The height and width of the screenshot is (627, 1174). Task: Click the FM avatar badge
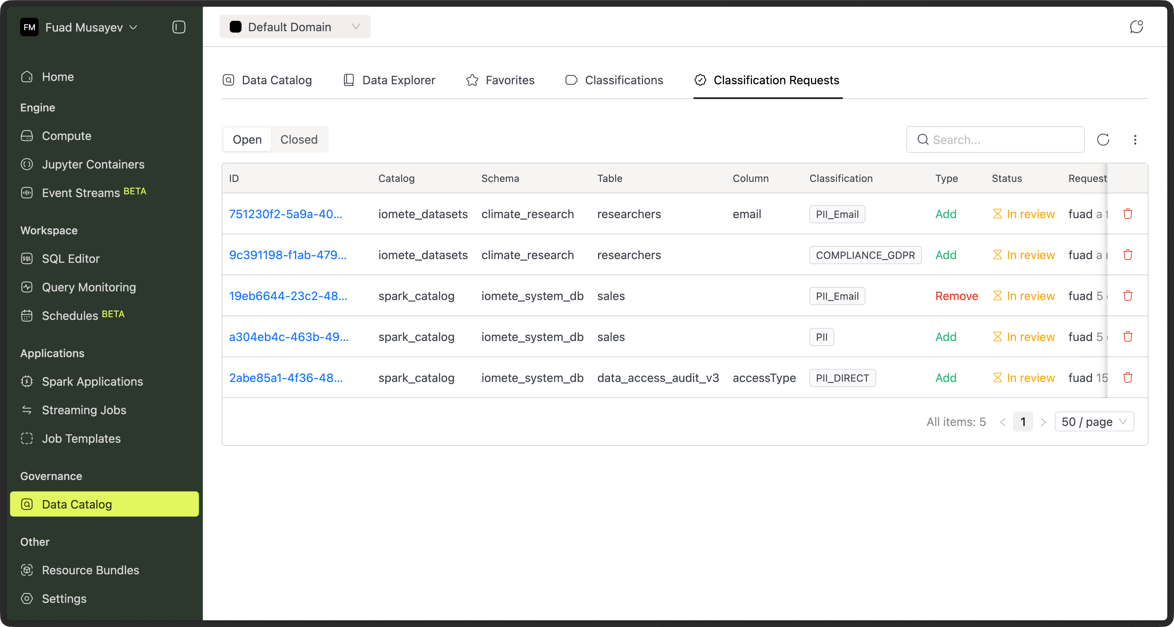click(x=29, y=28)
